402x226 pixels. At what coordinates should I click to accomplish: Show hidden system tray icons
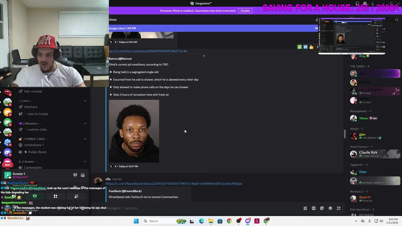(x=356, y=221)
